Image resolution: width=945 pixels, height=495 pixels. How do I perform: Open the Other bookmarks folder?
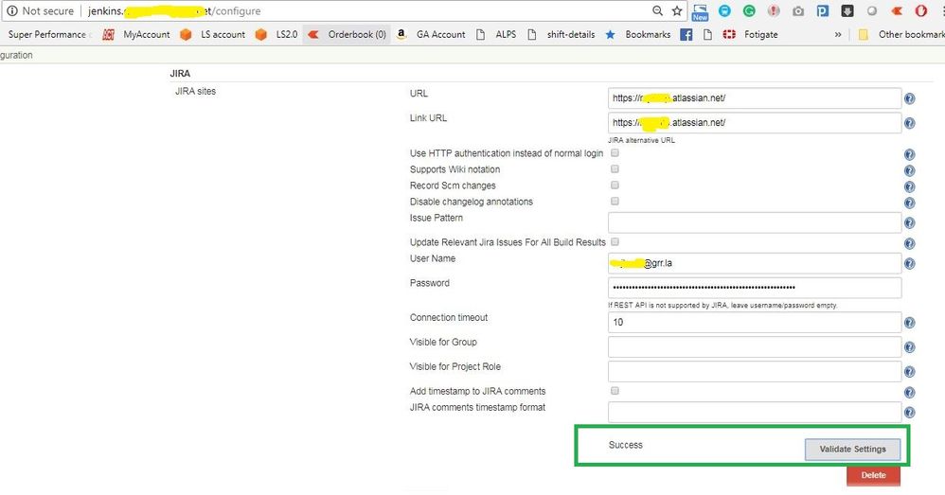[x=901, y=34]
